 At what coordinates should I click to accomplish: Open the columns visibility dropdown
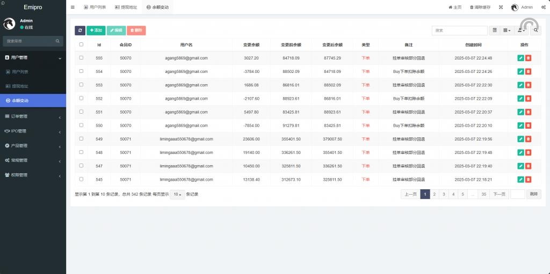click(506, 31)
